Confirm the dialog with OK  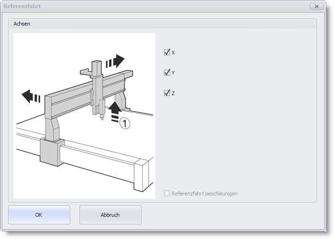point(39,215)
